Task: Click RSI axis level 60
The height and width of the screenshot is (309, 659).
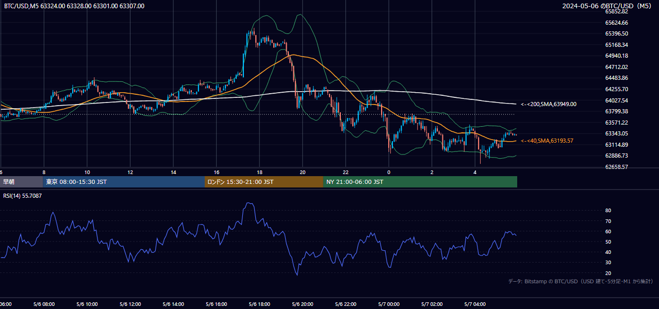Action: [x=608, y=231]
